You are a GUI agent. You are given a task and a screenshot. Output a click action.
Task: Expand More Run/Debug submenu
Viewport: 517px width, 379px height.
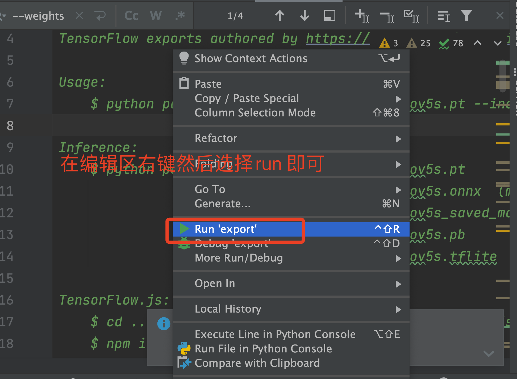[291, 258]
